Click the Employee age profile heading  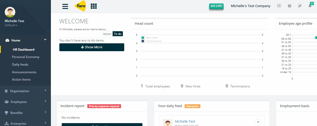(296, 24)
